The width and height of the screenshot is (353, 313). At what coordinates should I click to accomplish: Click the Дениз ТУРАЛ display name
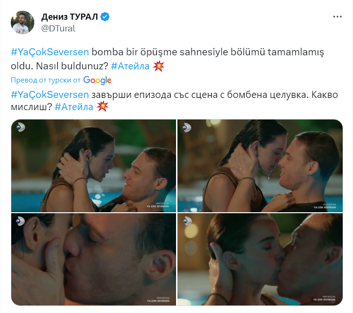pos(69,17)
